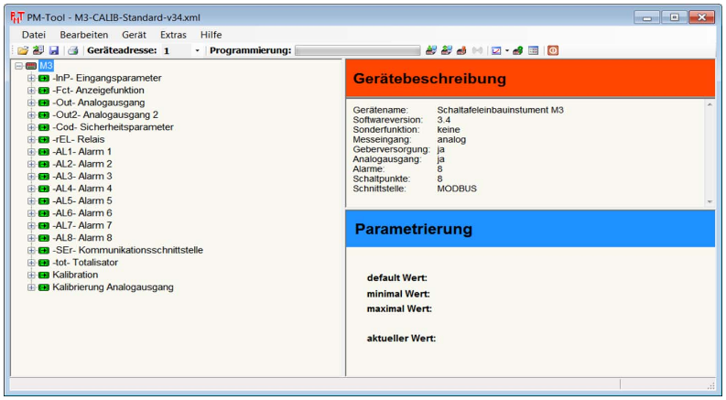The width and height of the screenshot is (726, 400).
Task: Expand the -AL2- Alarm 2 node
Action: (x=31, y=165)
